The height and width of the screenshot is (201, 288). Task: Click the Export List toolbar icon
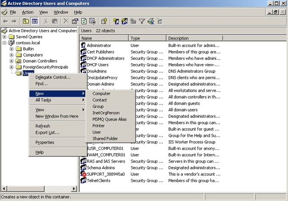[x=92, y=21]
